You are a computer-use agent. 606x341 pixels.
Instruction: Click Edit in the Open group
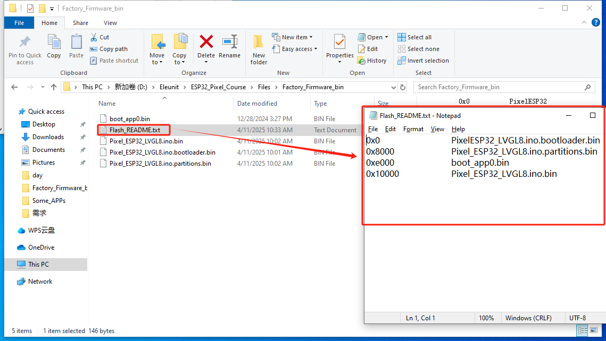(368, 49)
